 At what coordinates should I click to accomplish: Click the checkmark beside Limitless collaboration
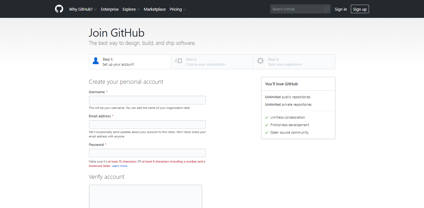(x=267, y=117)
